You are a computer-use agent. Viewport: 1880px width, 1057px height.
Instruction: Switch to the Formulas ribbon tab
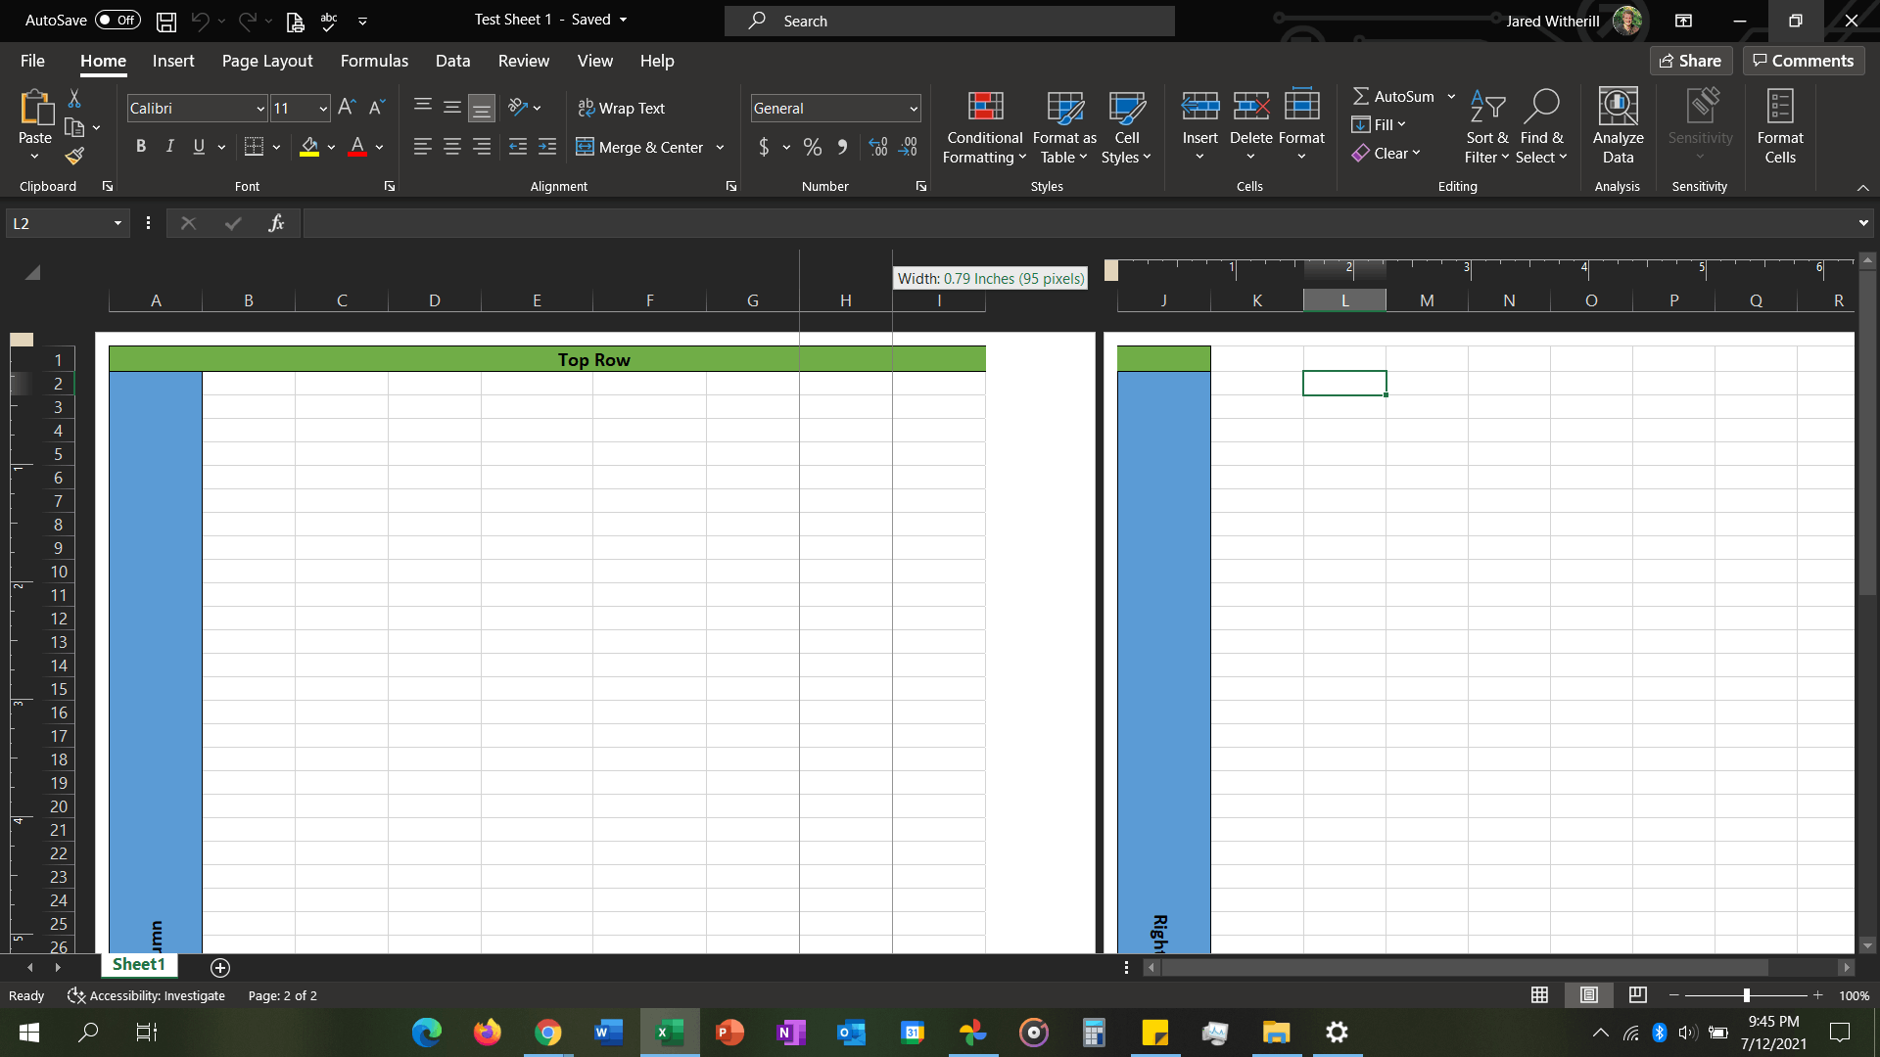(x=373, y=61)
